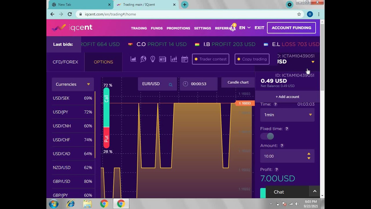Click the light bulb ideas icon
The image size is (371, 209).
(153, 59)
